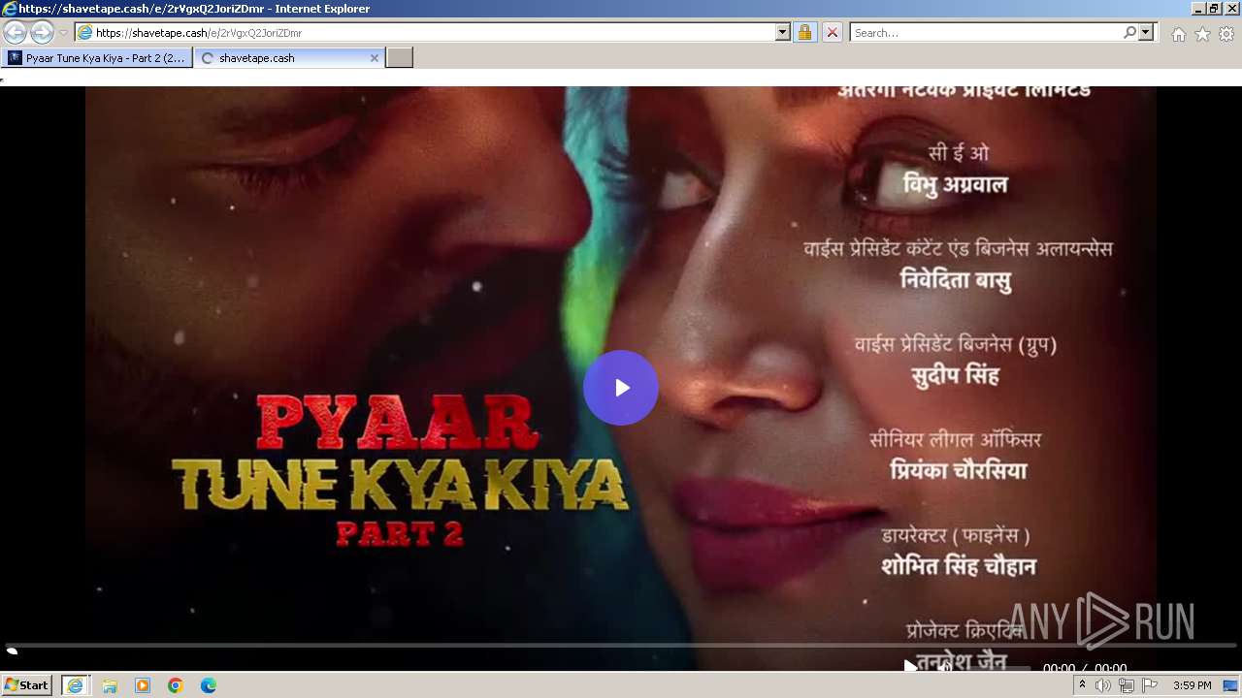The image size is (1242, 698).
Task: Open the Tools gear icon
Action: [1226, 34]
